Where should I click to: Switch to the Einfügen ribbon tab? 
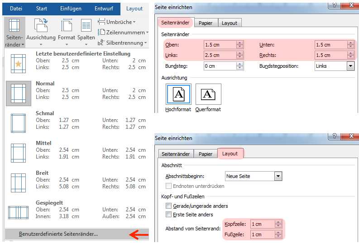[x=70, y=9]
